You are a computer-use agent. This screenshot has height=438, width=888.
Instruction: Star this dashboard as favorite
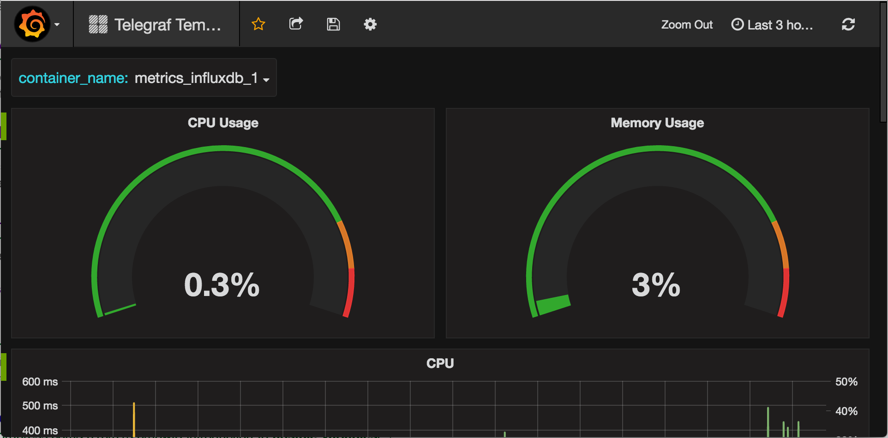(258, 24)
